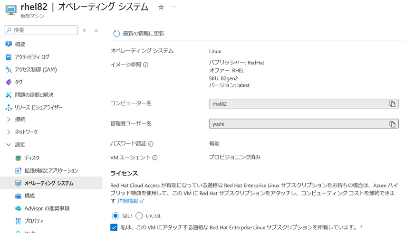Click the text オファー: RHEL
The height and width of the screenshot is (233, 404).
(226, 70)
